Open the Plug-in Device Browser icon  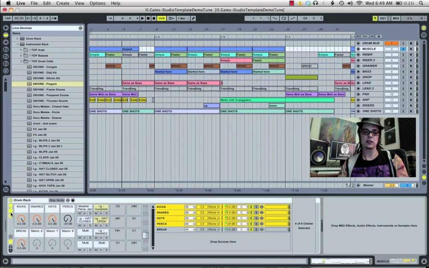point(6,42)
